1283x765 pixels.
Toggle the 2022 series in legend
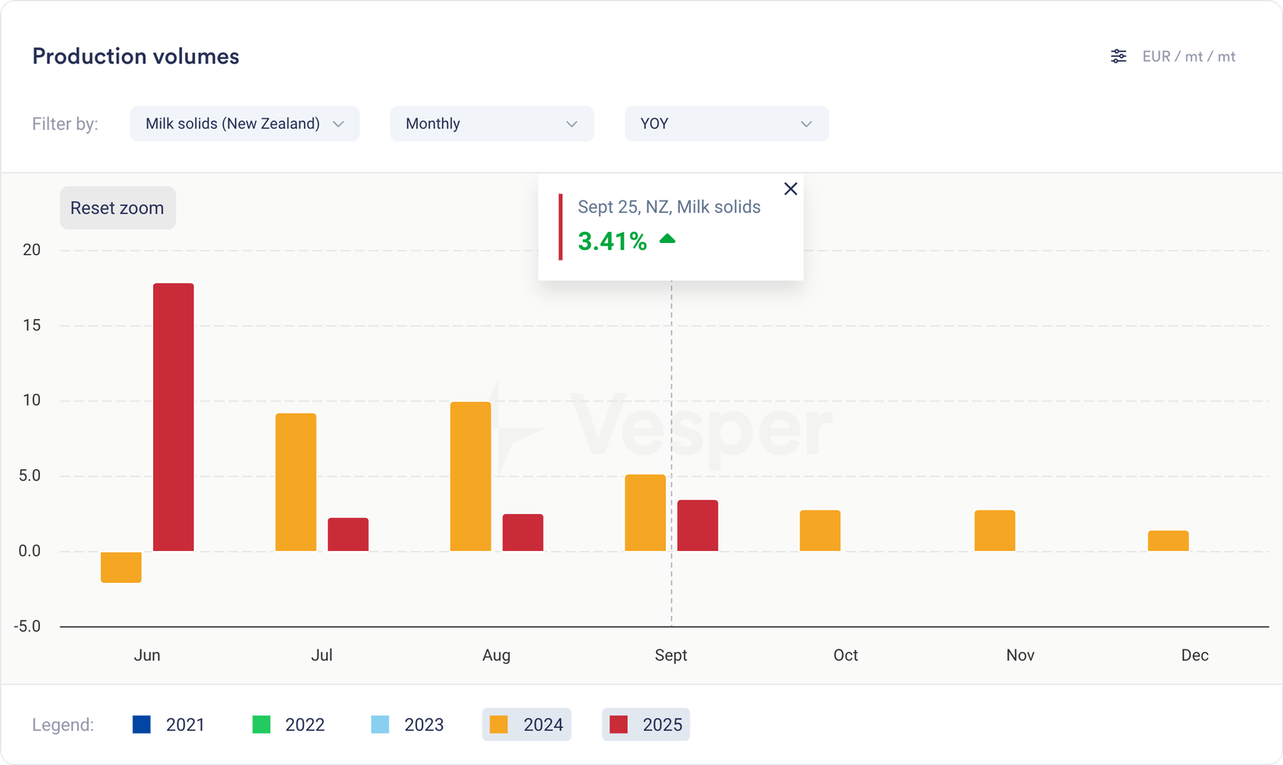[x=289, y=724]
